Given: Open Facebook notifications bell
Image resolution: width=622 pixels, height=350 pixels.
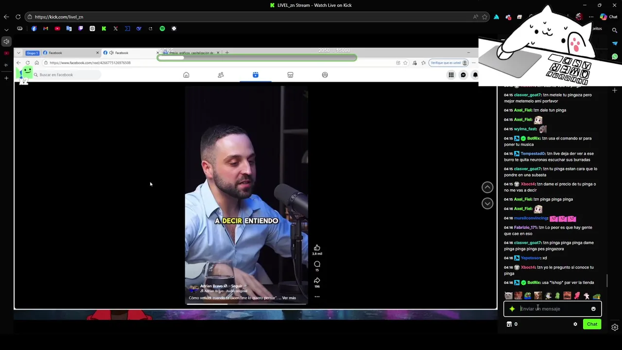Looking at the screenshot, I should pyautogui.click(x=475, y=75).
